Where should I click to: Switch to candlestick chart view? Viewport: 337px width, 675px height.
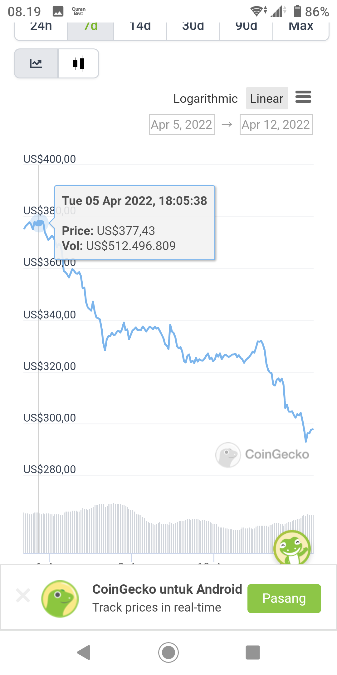tap(79, 63)
